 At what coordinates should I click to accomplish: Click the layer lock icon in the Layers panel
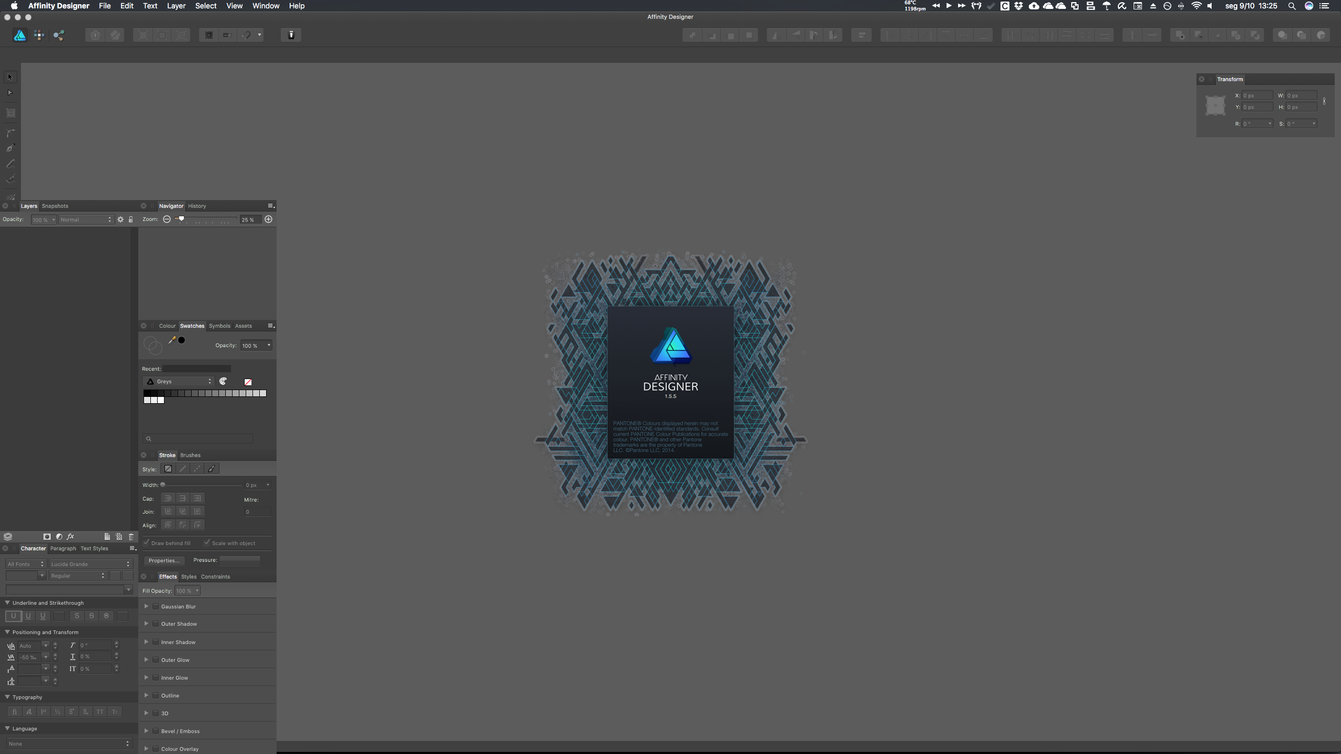tap(131, 220)
